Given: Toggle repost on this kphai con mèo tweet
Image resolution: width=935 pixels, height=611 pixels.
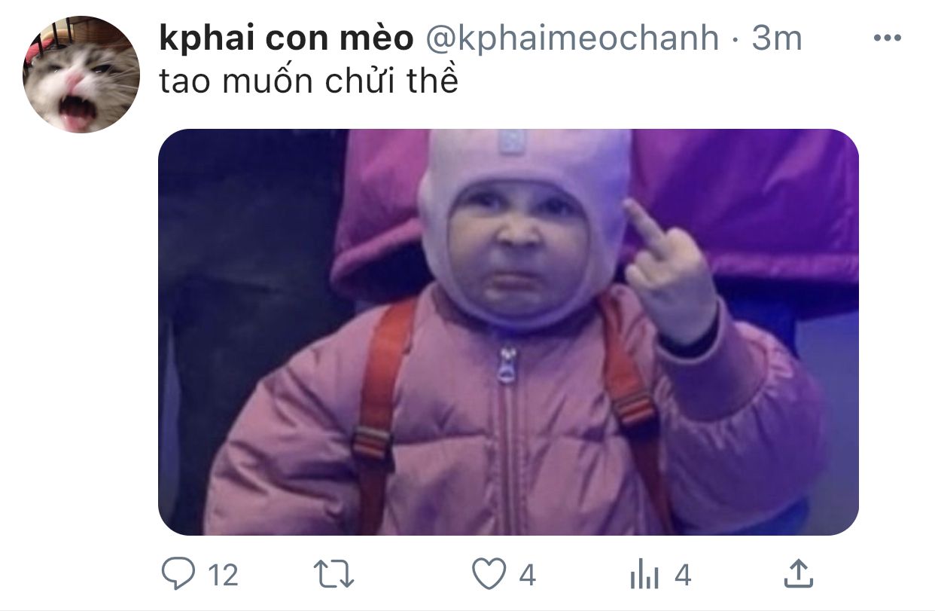Looking at the screenshot, I should pos(333,576).
